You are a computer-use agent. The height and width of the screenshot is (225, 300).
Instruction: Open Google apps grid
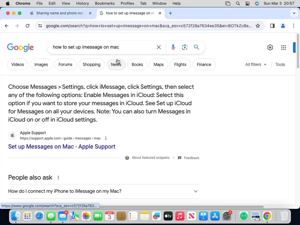[x=284, y=47]
